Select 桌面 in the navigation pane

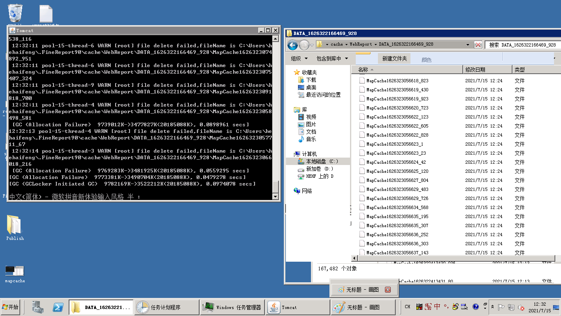point(311,87)
